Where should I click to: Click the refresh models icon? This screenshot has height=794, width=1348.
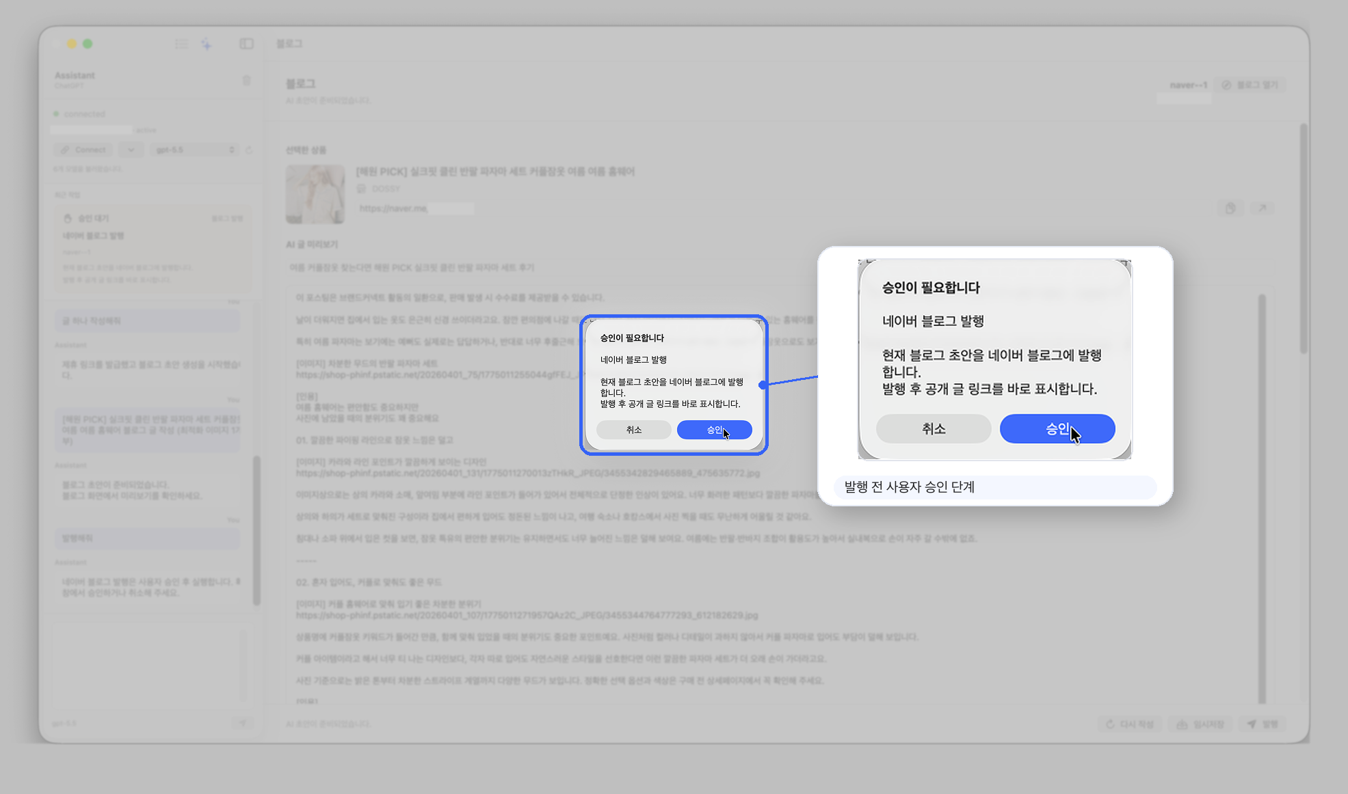pos(249,150)
